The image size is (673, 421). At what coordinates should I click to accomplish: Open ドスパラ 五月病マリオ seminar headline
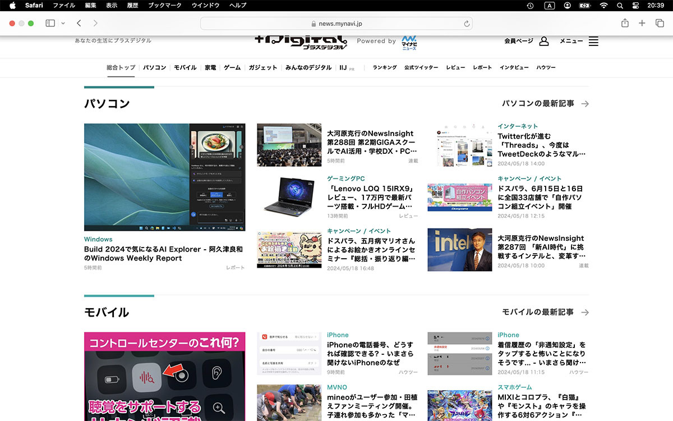pos(372,250)
